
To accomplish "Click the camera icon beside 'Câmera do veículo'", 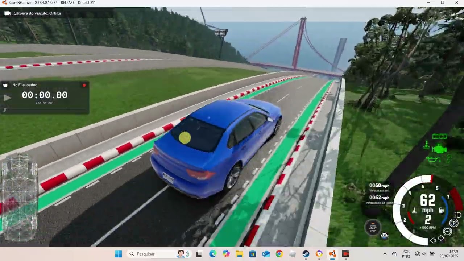I will (7, 13).
